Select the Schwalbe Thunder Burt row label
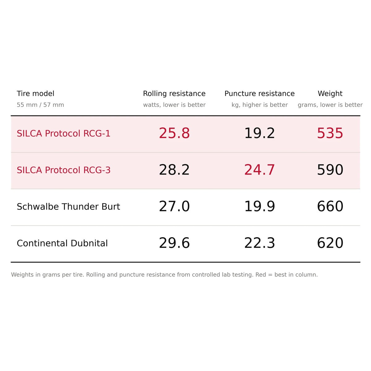The width and height of the screenshot is (371, 371). click(68, 207)
